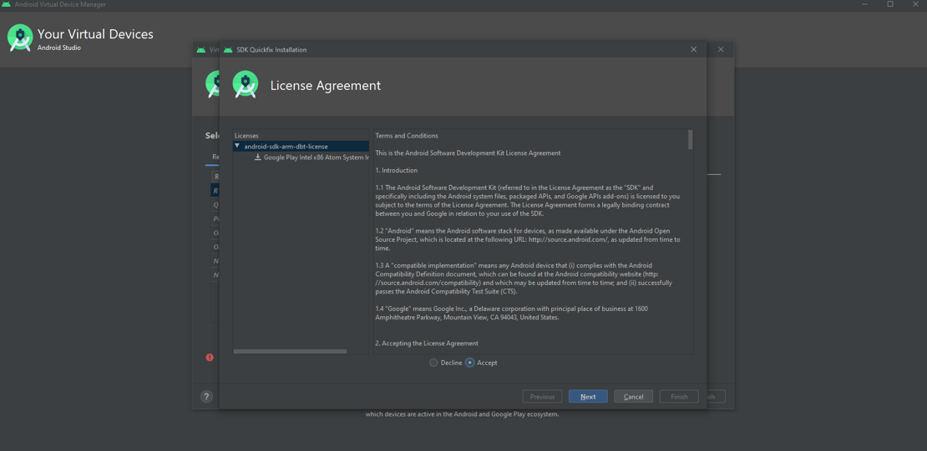Close the SDK Quickfix Installation dialog
927x451 pixels.
[x=693, y=49]
